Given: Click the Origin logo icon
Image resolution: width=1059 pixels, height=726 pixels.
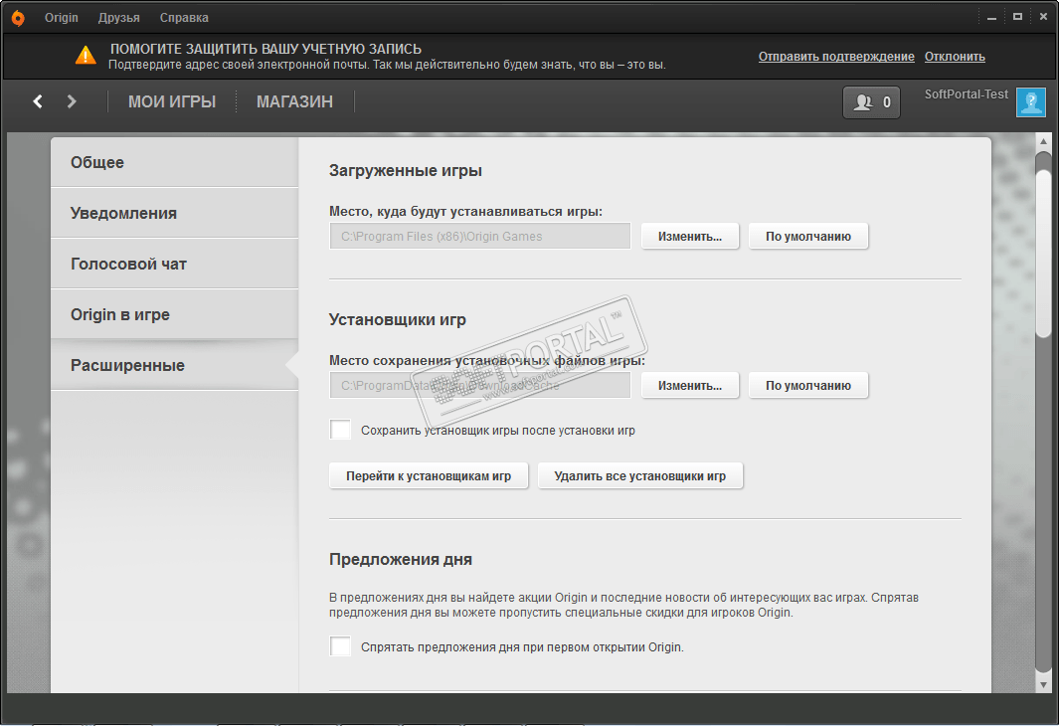Looking at the screenshot, I should pyautogui.click(x=18, y=18).
